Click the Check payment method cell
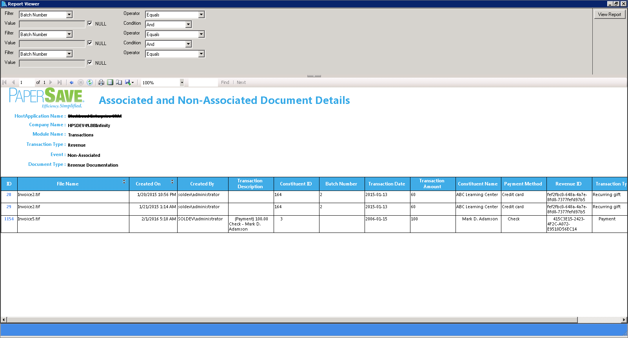Screen dimensions: 628x338 pyautogui.click(x=524, y=224)
